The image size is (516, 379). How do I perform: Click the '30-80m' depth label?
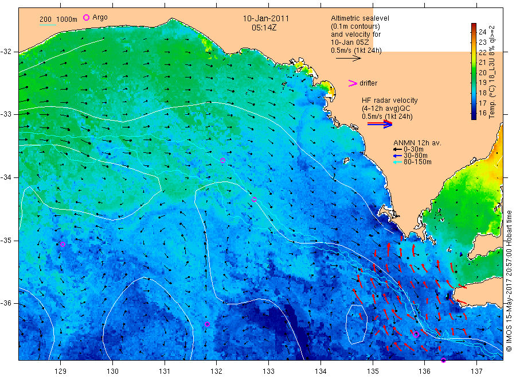(415, 156)
